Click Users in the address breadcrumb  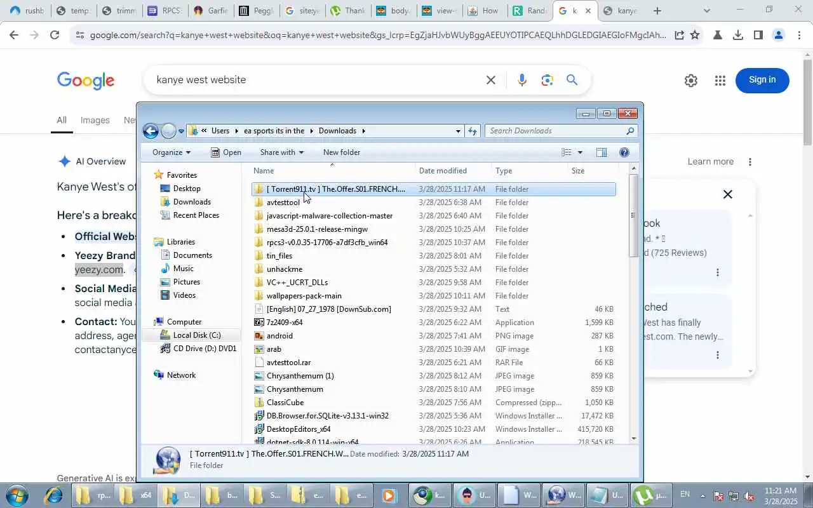click(220, 131)
